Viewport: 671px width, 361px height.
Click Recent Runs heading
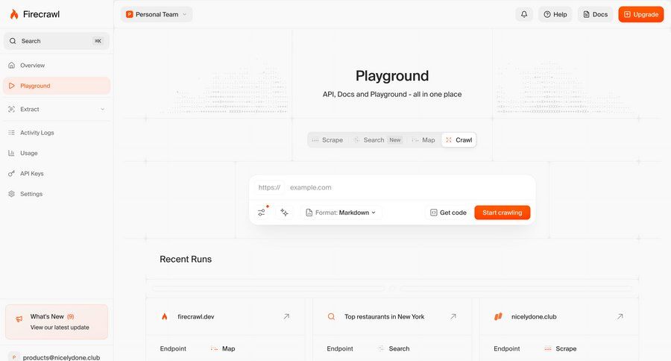coord(186,259)
